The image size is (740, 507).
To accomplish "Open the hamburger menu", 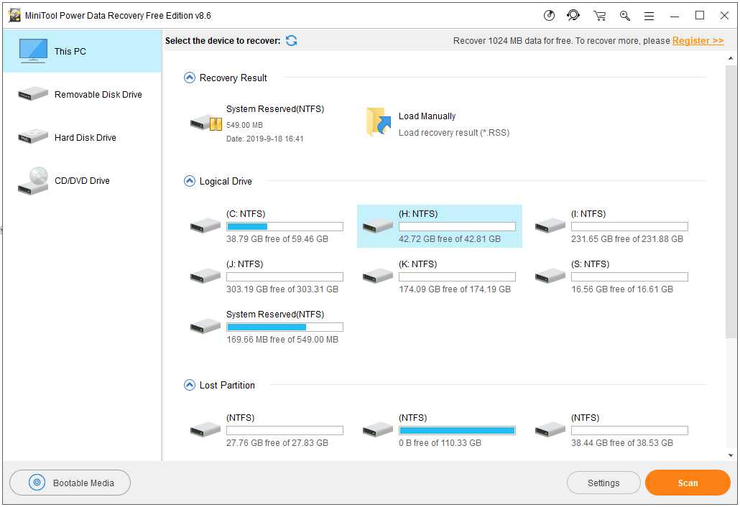I will [x=649, y=15].
